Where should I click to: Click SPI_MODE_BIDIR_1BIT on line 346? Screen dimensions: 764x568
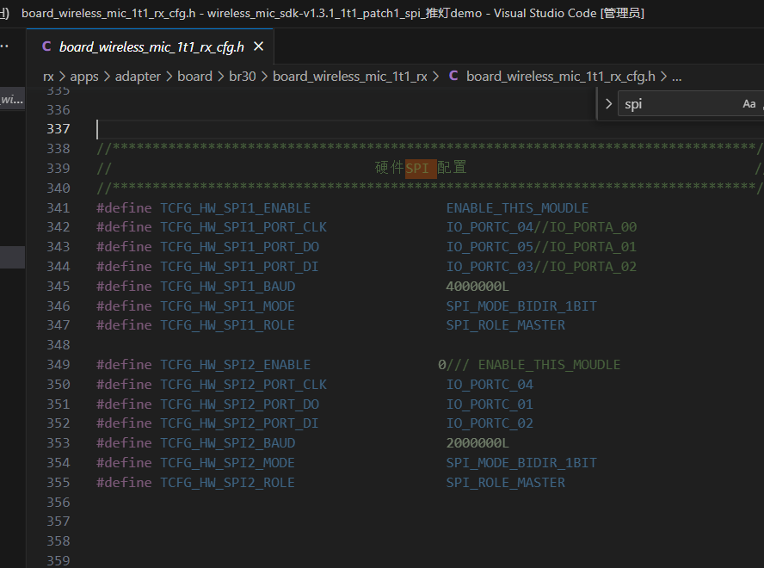click(x=521, y=306)
